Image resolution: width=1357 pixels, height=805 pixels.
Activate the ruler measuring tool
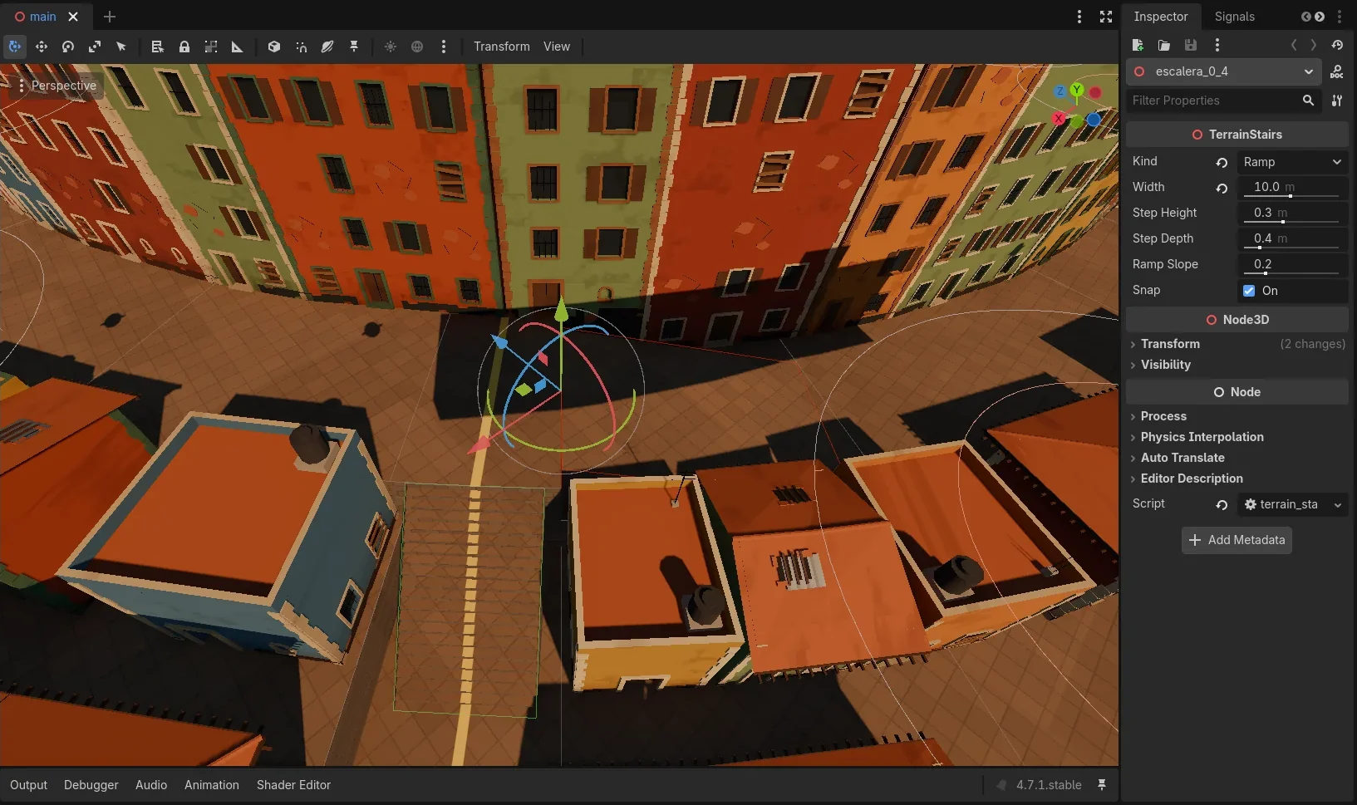point(238,47)
